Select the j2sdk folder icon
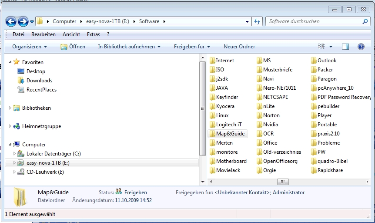Screen dimensions: 375x223 [212, 78]
